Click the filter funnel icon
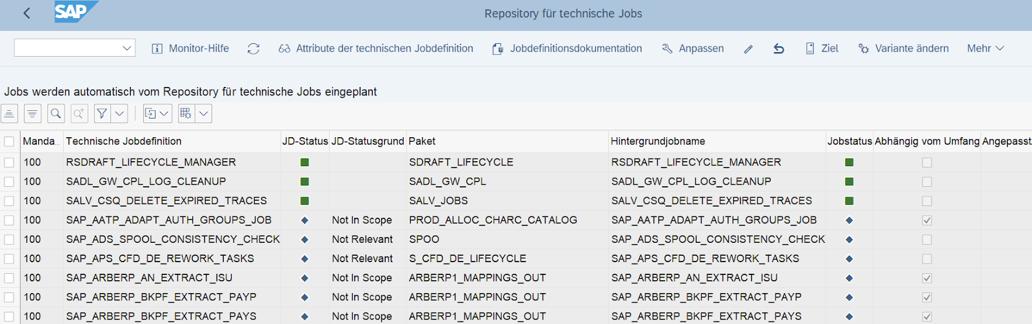Image resolution: width=1032 pixels, height=324 pixels. point(102,114)
